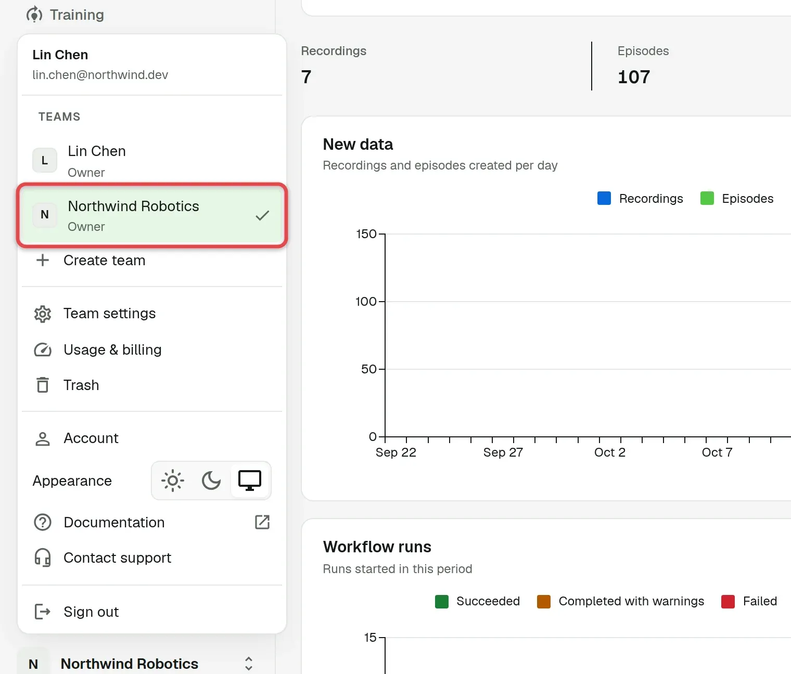This screenshot has height=674, width=791.
Task: Click the Contact support headset icon
Action: [43, 558]
